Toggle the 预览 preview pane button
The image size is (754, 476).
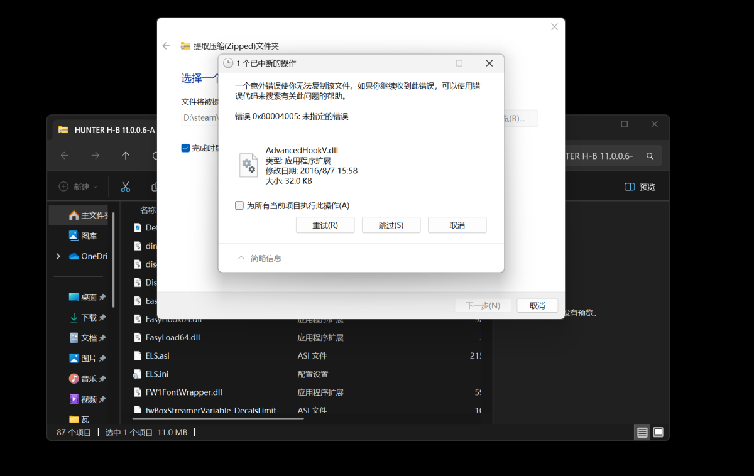640,187
